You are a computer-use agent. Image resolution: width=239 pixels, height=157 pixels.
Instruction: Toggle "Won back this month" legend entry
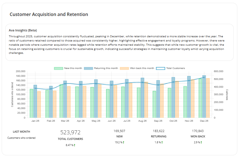[x=124, y=68]
